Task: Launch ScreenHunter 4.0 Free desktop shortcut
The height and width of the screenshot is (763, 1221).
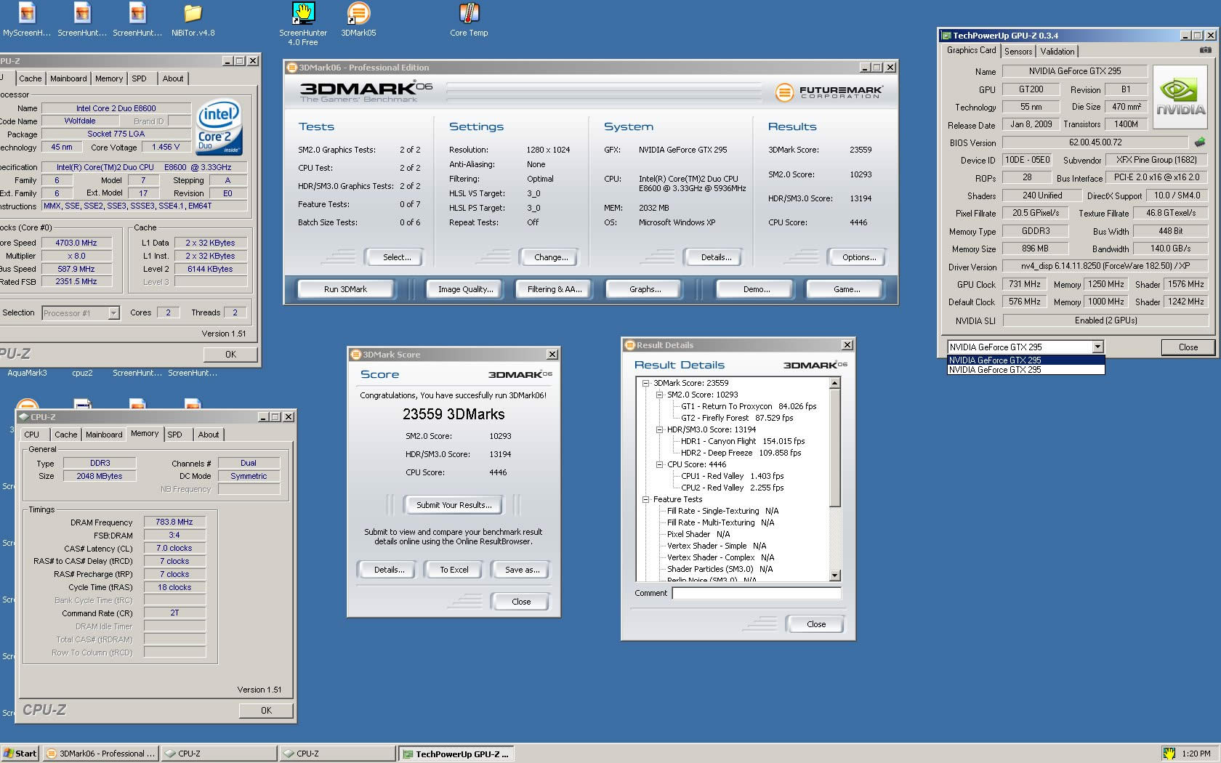Action: [303, 24]
